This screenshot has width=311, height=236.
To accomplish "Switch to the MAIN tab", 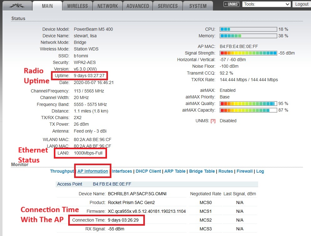I will (x=47, y=6).
